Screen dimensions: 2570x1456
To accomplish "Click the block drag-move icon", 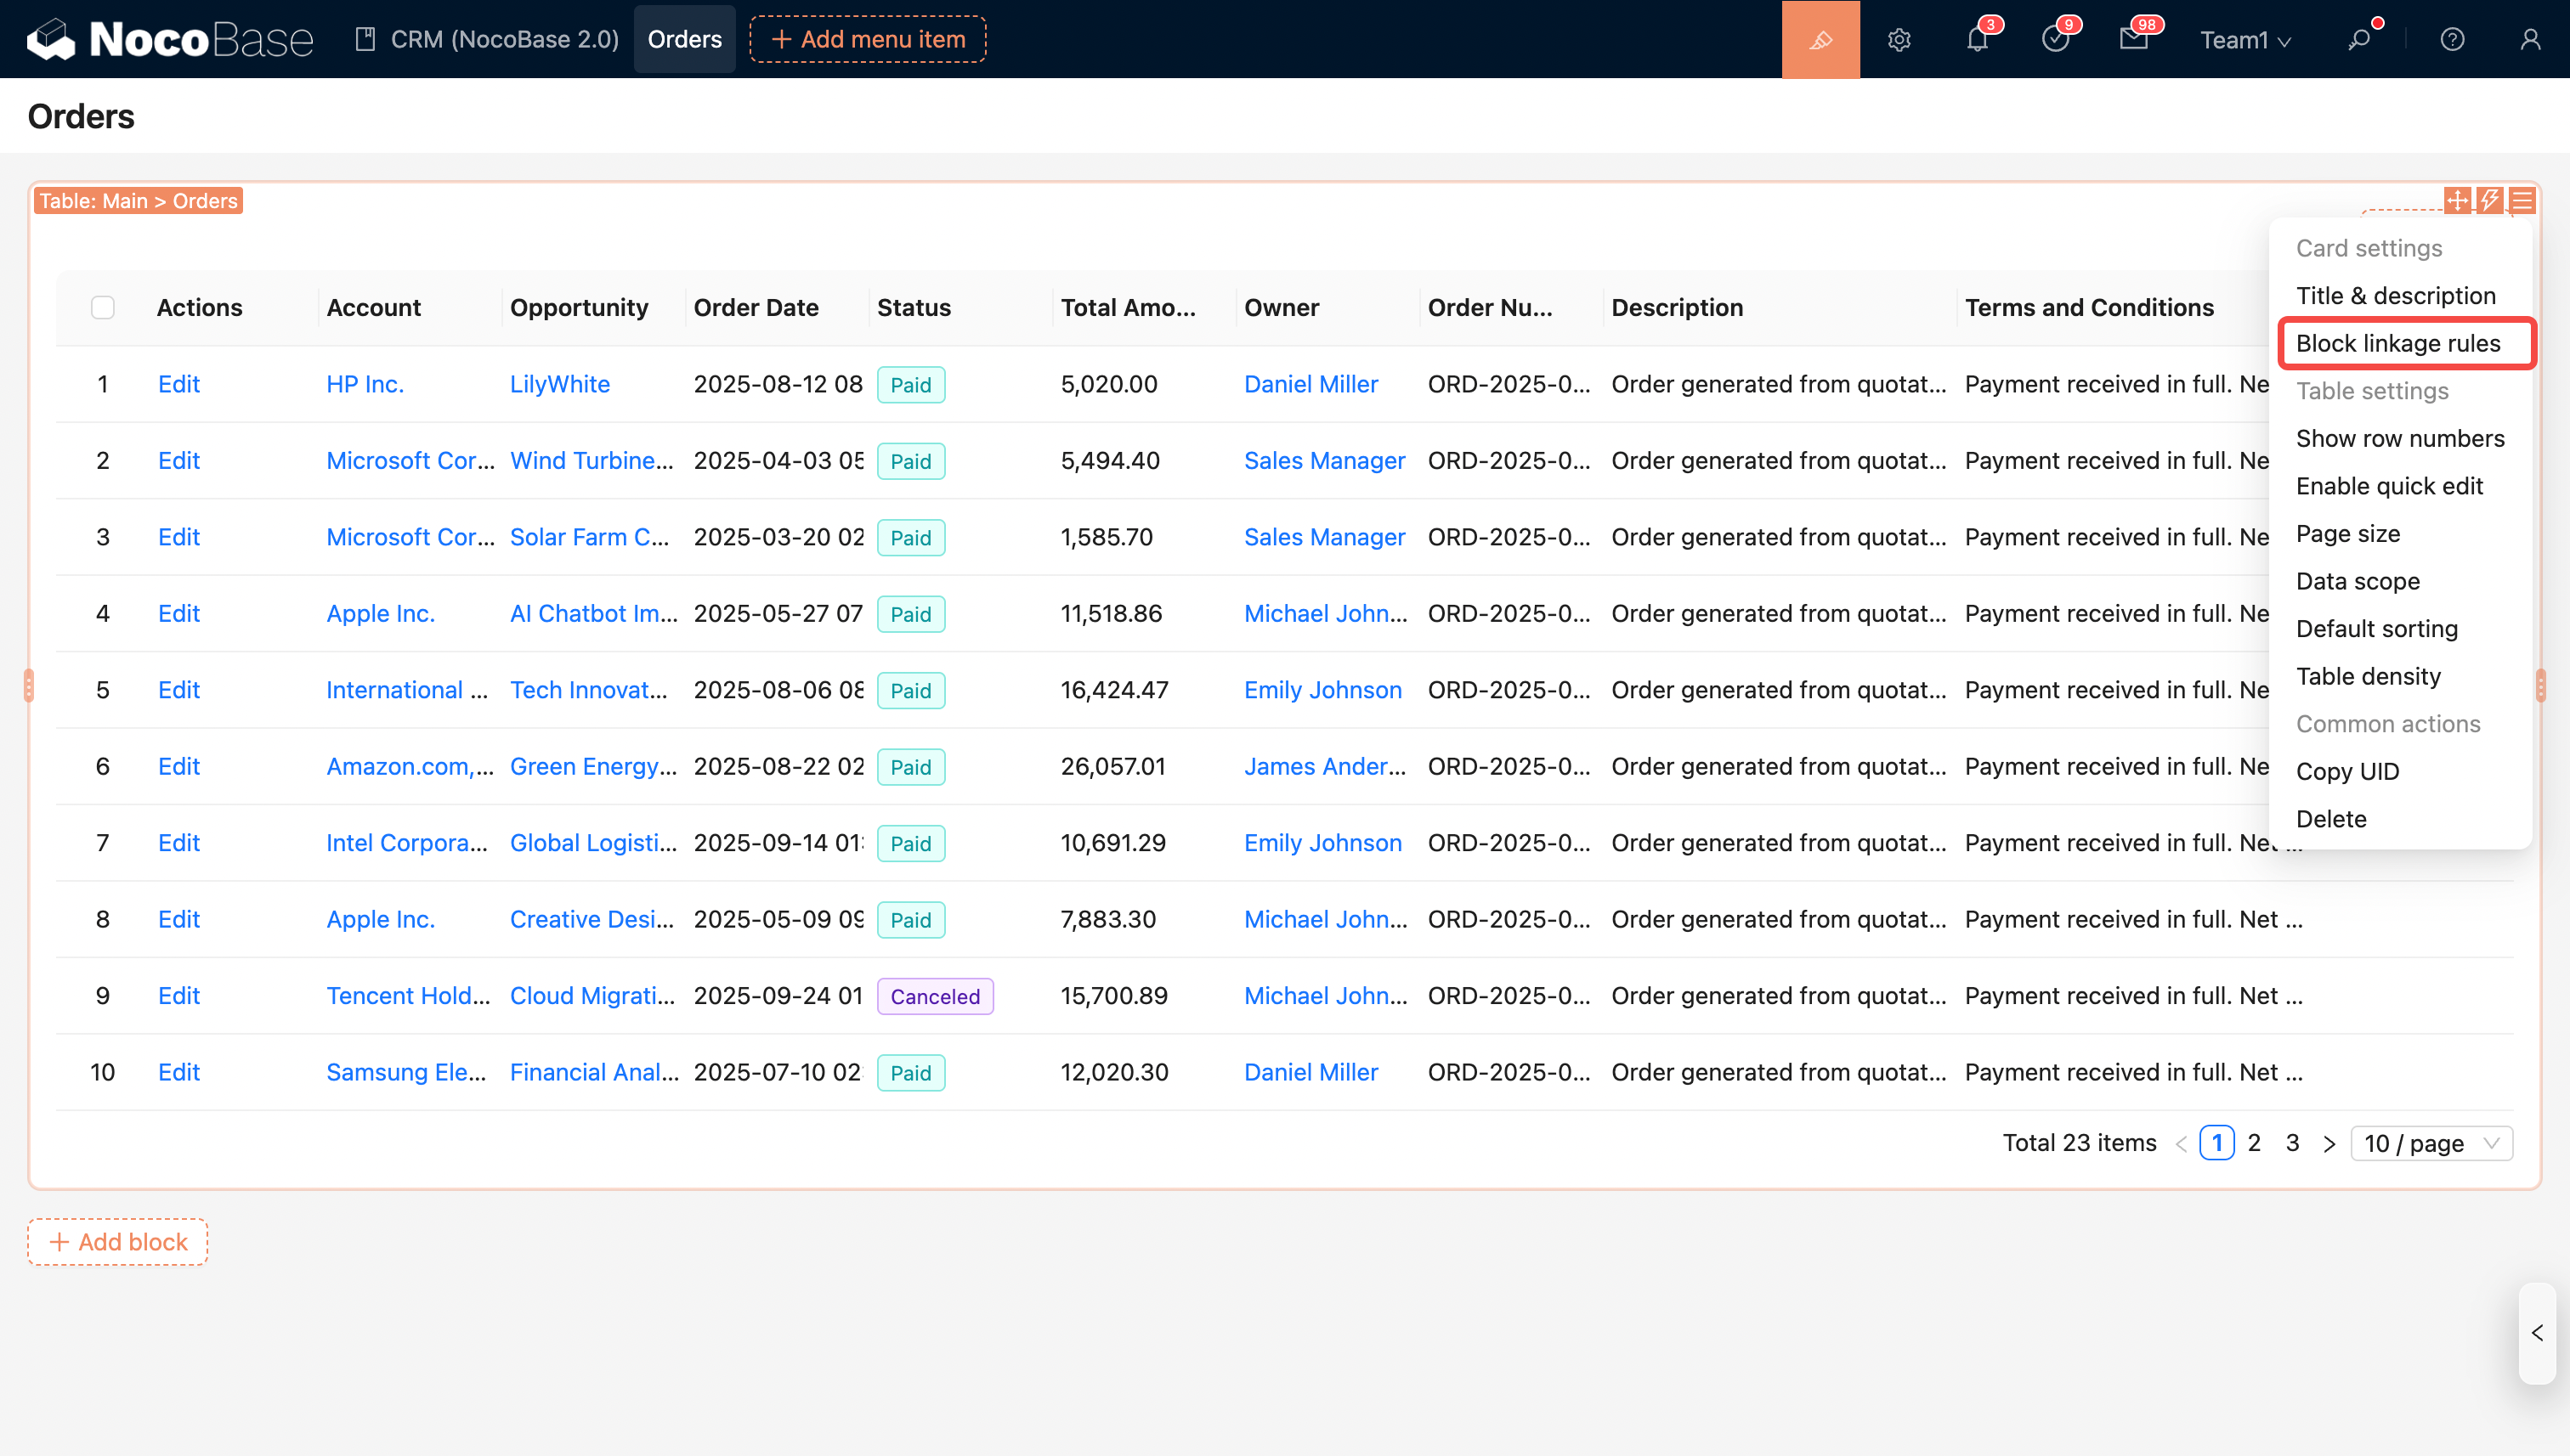I will click(2457, 200).
